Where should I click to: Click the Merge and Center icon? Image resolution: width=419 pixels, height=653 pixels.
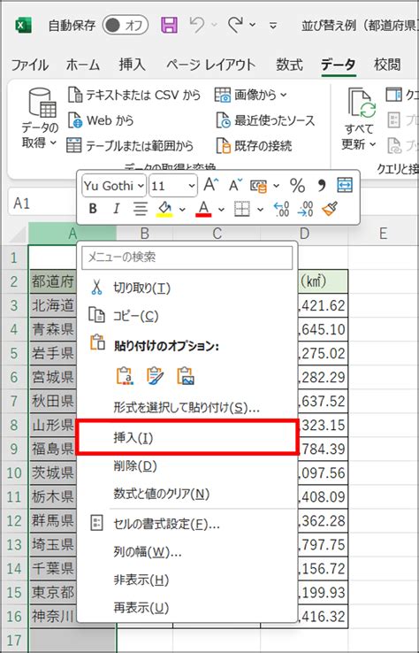(x=345, y=185)
